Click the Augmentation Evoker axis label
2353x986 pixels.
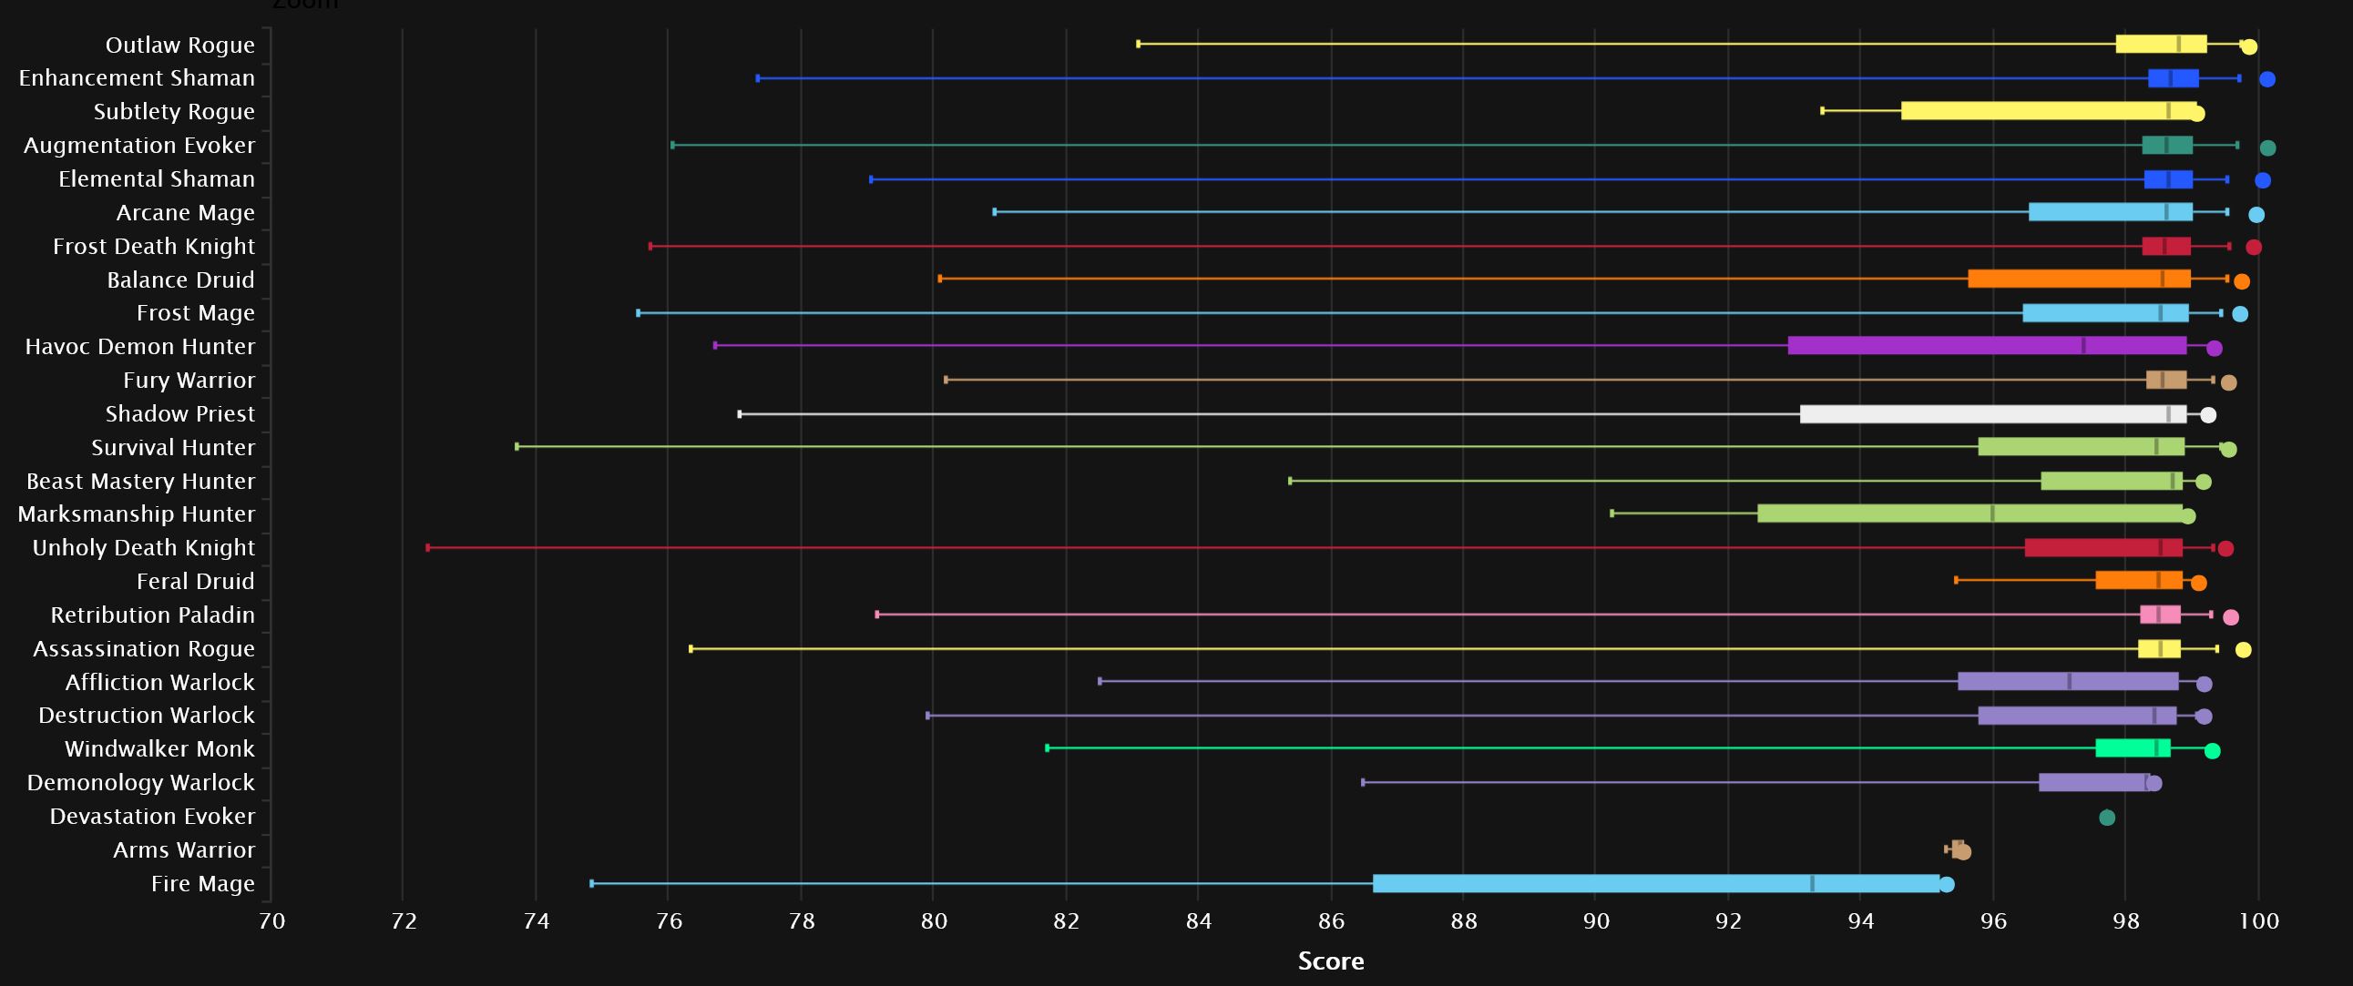[138, 145]
